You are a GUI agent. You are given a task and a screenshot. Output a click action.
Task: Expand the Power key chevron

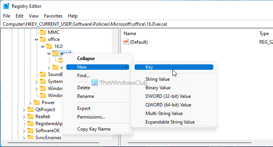pyautogui.click(x=30, y=103)
